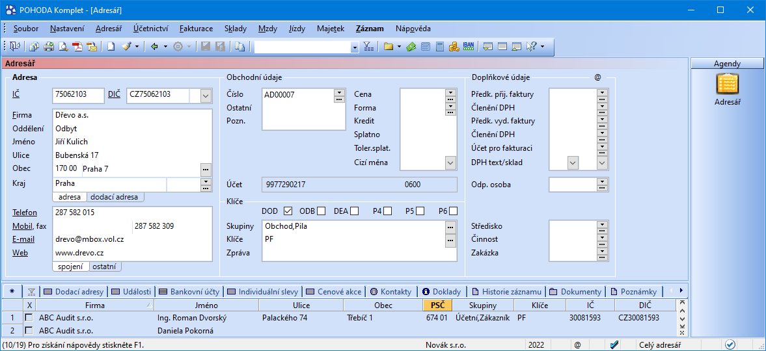Click the copy record icon
The image size is (766, 351).
click(239, 46)
